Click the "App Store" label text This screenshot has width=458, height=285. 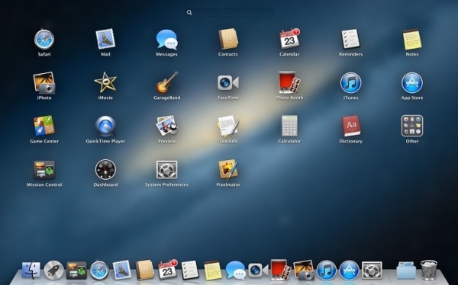click(x=412, y=98)
